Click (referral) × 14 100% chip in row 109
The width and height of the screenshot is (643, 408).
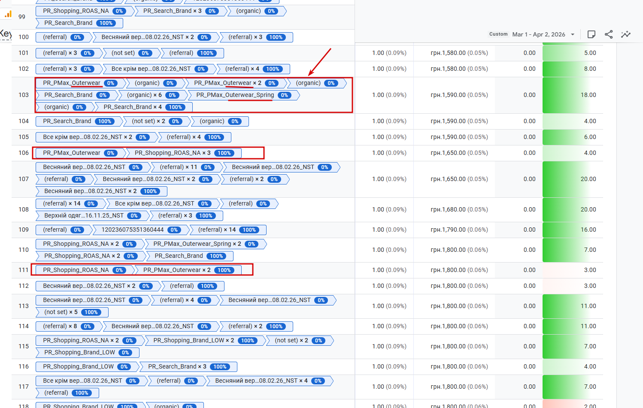[x=228, y=230]
